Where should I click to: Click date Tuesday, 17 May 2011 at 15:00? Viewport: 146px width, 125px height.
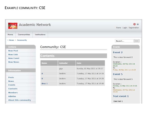(90, 84)
